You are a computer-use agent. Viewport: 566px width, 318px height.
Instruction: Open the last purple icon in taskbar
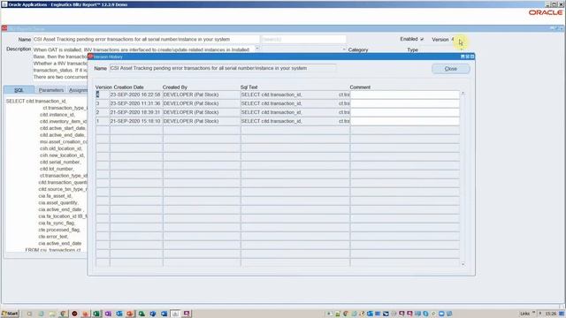tap(187, 314)
